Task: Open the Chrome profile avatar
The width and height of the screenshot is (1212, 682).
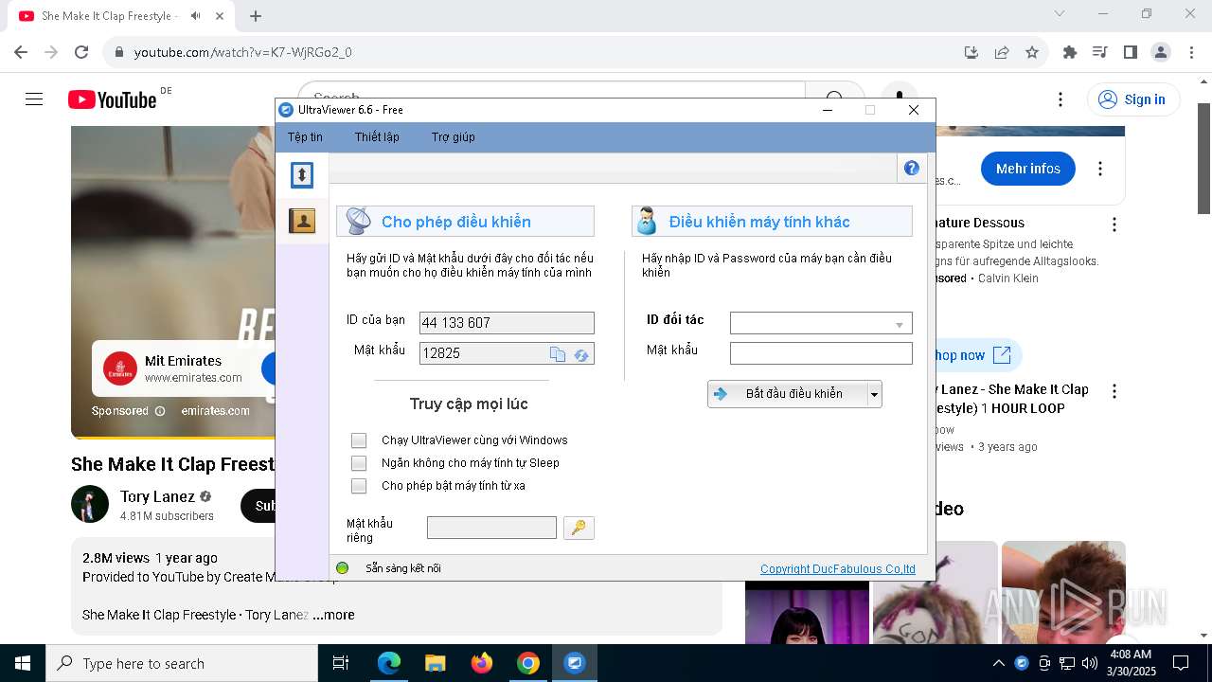Action: coord(1161,52)
